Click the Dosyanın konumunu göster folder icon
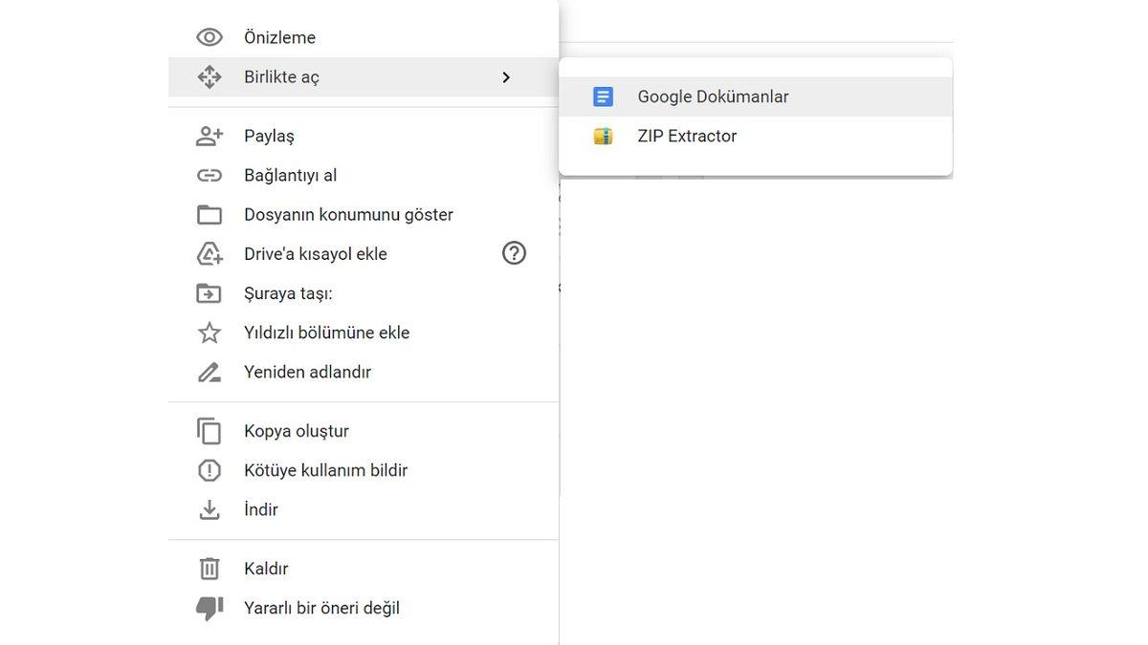Viewport: 1148px width, 645px height. (x=209, y=213)
